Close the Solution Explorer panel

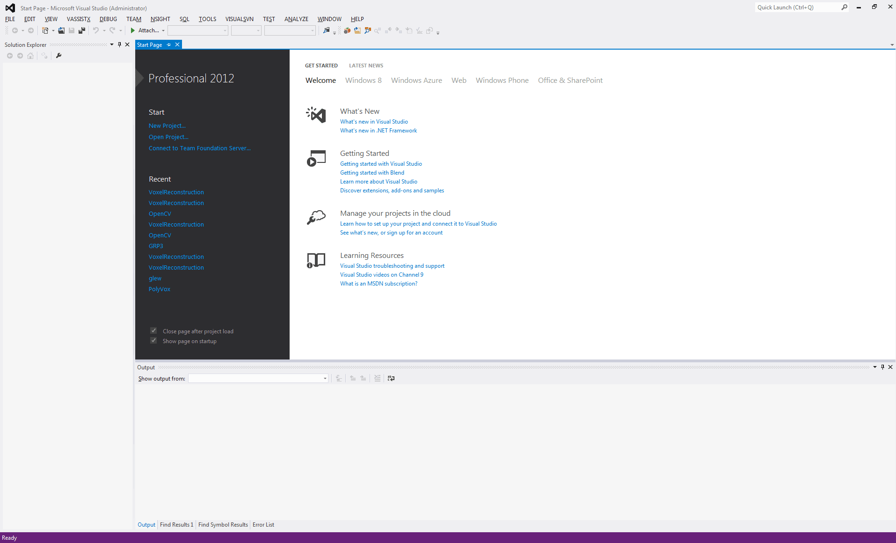point(127,44)
